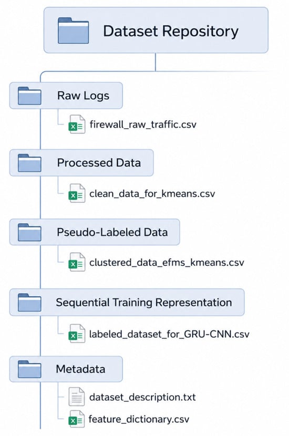Click the Dataset Repository title text
The image size is (289, 436).
[x=171, y=31]
